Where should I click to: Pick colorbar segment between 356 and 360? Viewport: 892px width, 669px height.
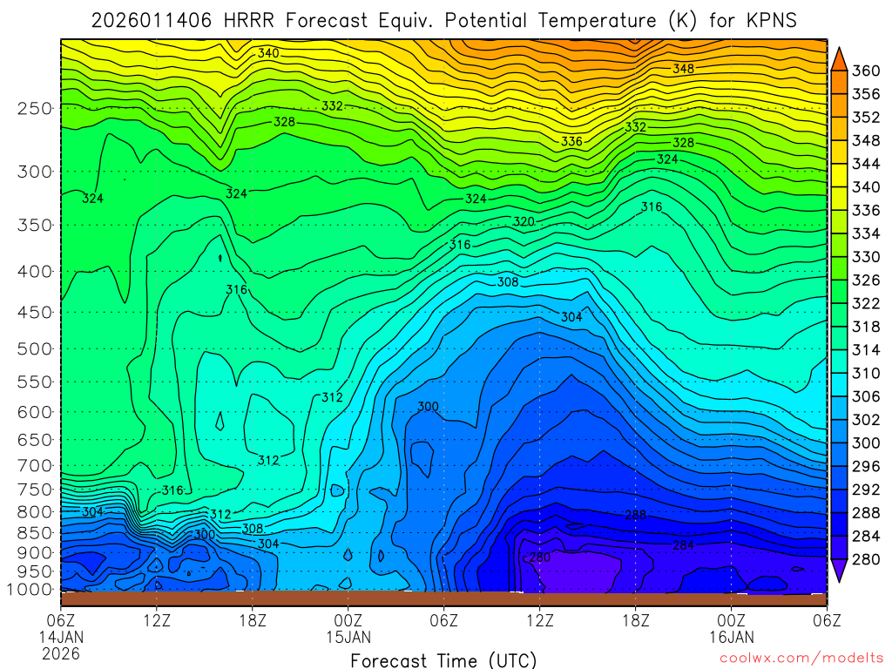coord(839,82)
